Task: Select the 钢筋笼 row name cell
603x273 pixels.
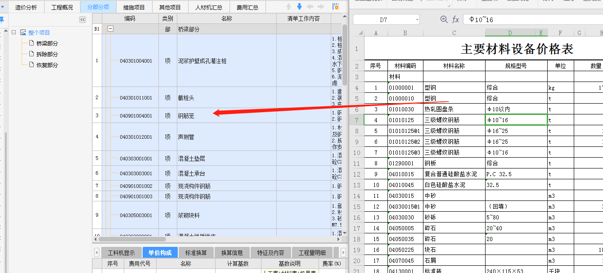Action: [x=227, y=116]
